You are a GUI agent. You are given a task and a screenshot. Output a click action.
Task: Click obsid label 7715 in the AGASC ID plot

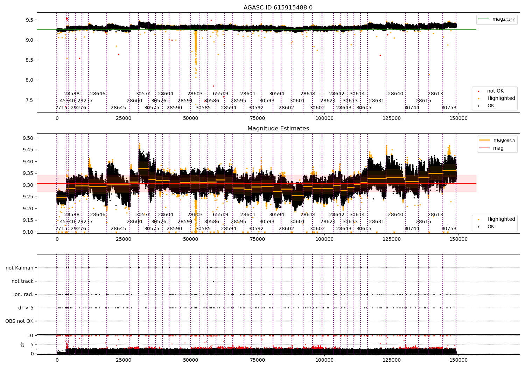61,108
